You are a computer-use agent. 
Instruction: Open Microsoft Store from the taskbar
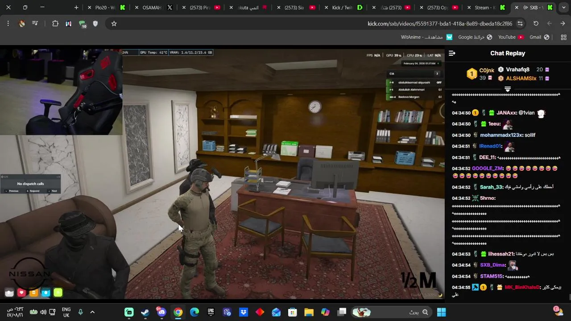(x=292, y=312)
